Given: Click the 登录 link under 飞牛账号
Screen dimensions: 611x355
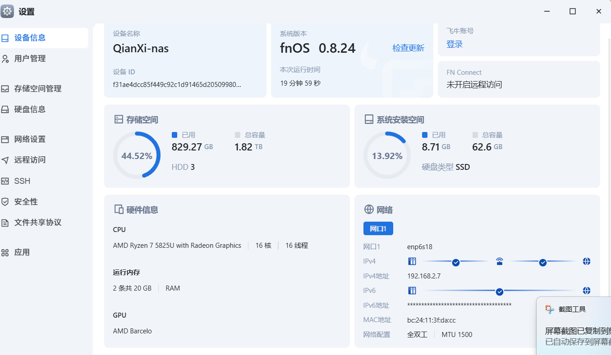Looking at the screenshot, I should click(455, 44).
